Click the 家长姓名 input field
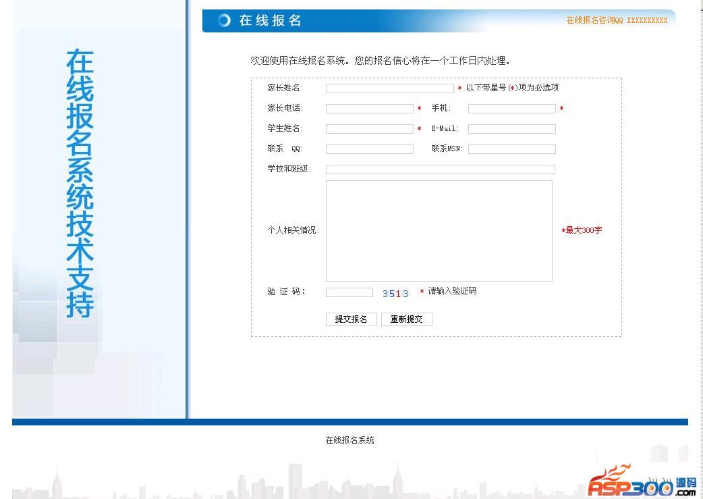This screenshot has width=703, height=499. pos(389,88)
